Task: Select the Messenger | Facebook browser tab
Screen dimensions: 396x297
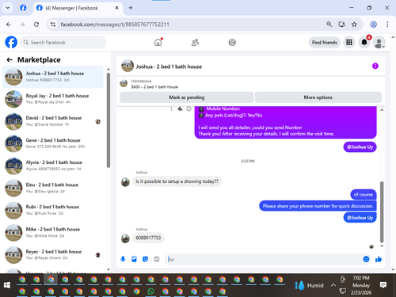Action: pos(78,8)
